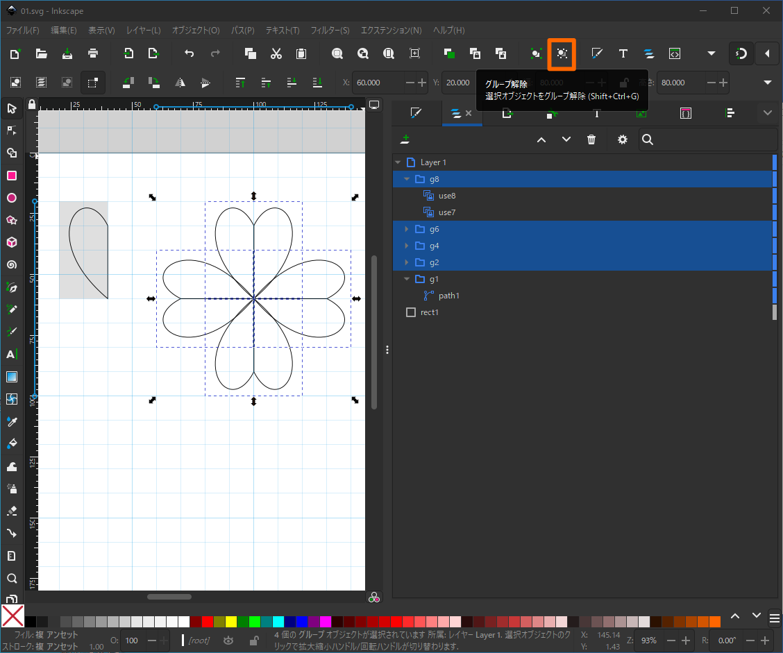Image resolution: width=783 pixels, height=653 pixels.
Task: Select the 3D box tool
Action: coord(12,243)
